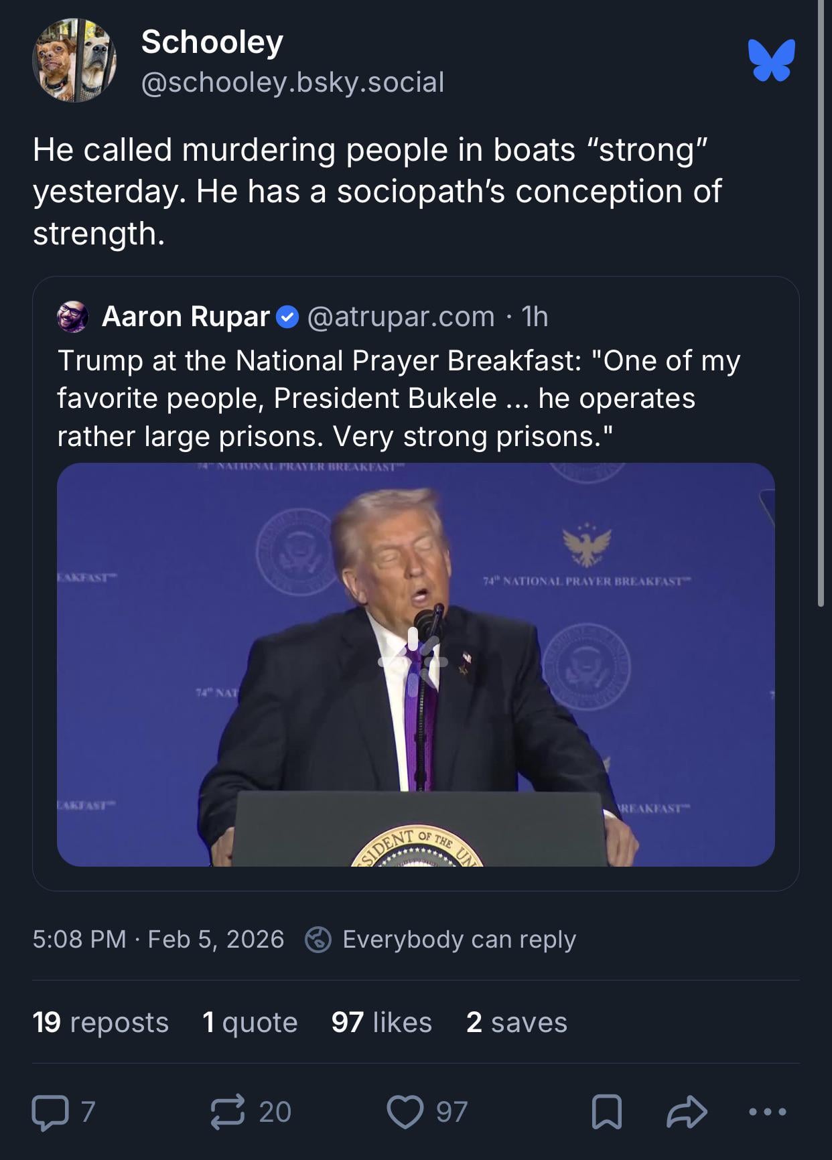The width and height of the screenshot is (832, 1160).
Task: Click the Schooley display name
Action: (x=212, y=42)
